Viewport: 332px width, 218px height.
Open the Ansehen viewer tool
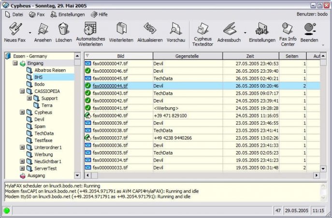pyautogui.click(x=43, y=29)
